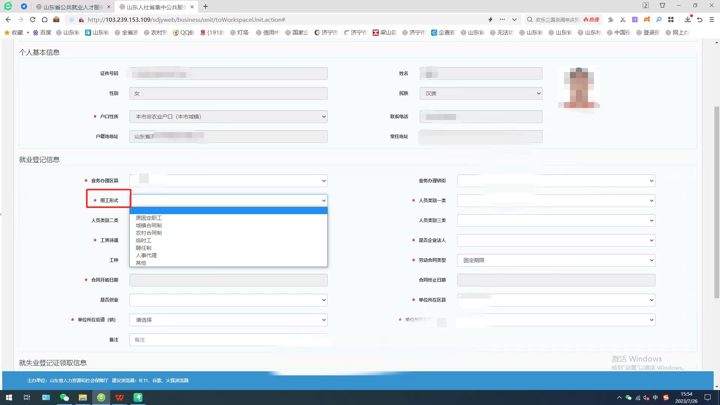
Task: Close the 山东省公共就业人才服务 tab
Action: click(109, 7)
